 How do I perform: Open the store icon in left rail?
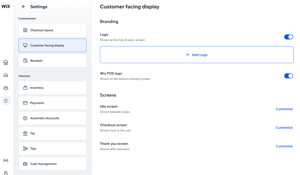tap(6, 62)
